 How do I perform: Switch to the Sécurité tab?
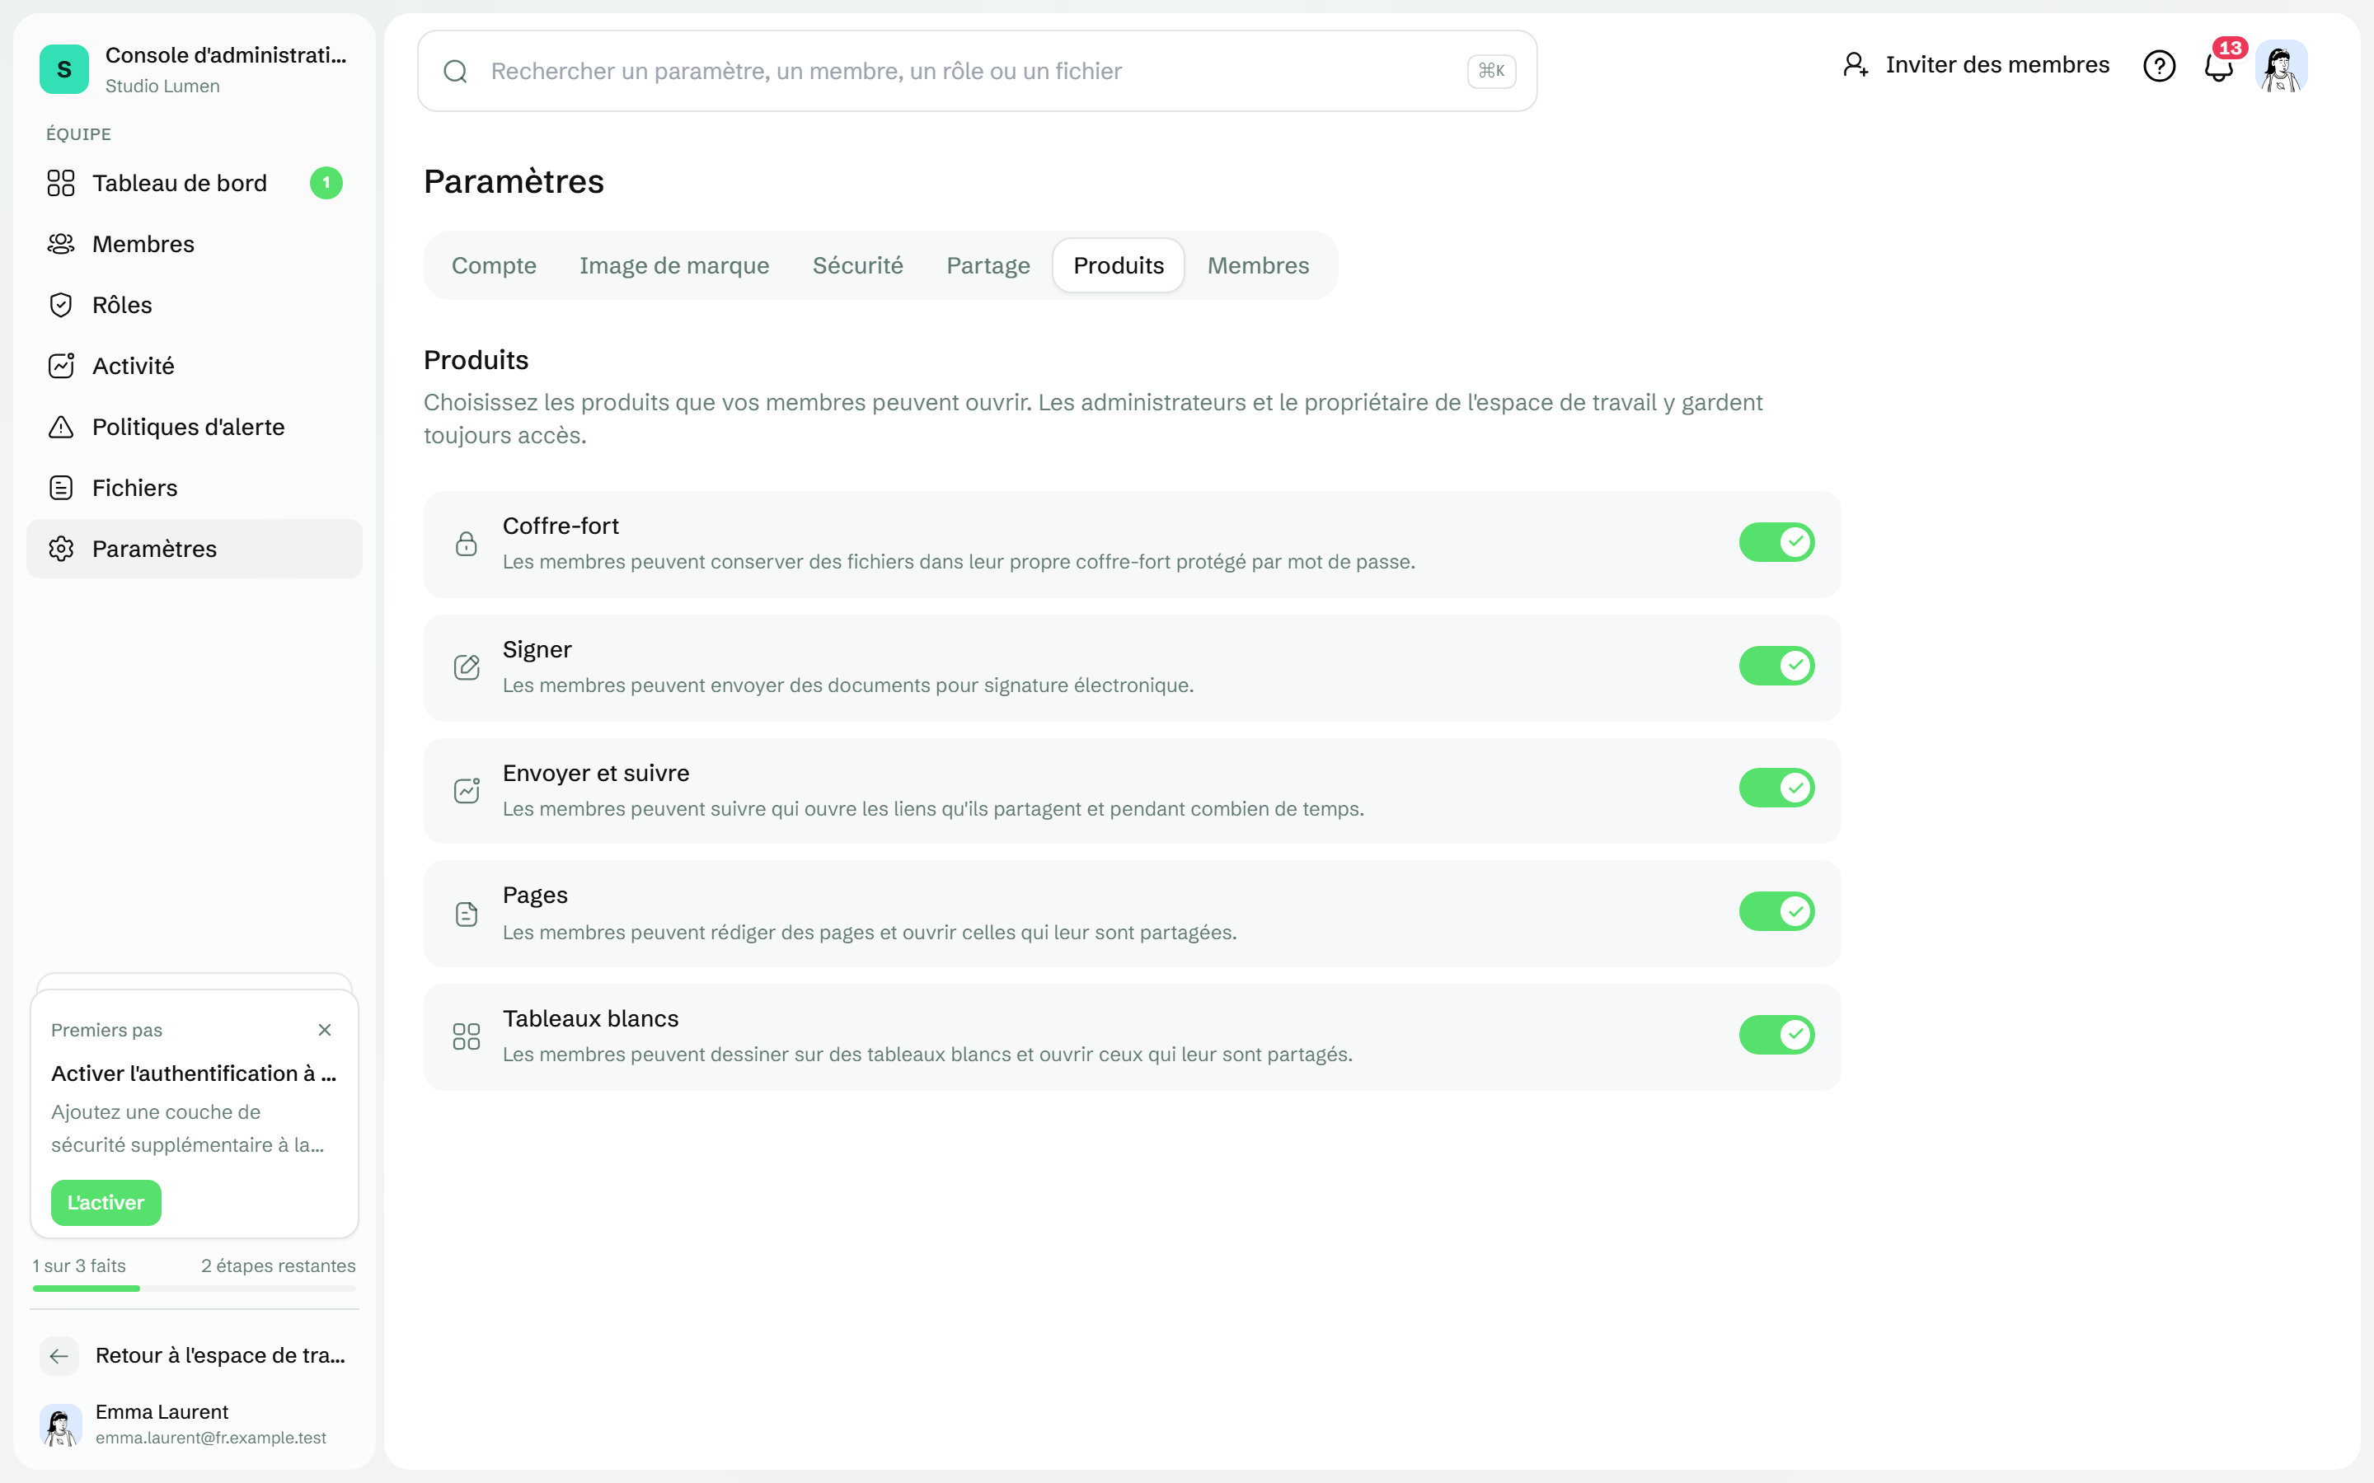pyautogui.click(x=857, y=266)
